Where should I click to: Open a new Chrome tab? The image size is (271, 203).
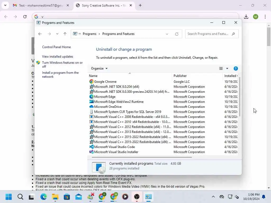(x=140, y=6)
